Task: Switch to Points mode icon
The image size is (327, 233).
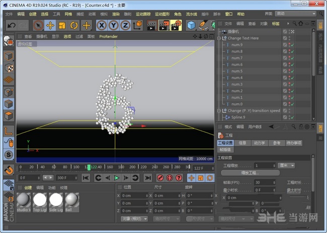Action: (9, 92)
